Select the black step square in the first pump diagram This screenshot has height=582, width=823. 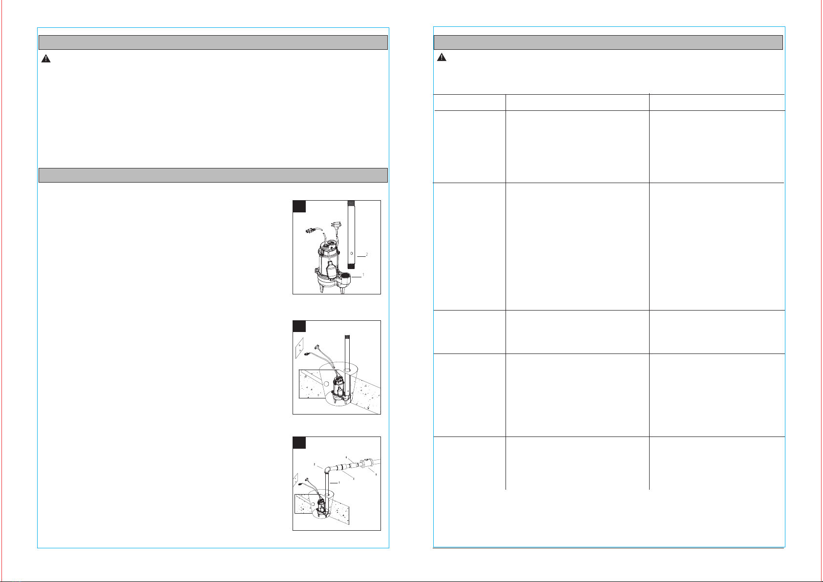299,206
